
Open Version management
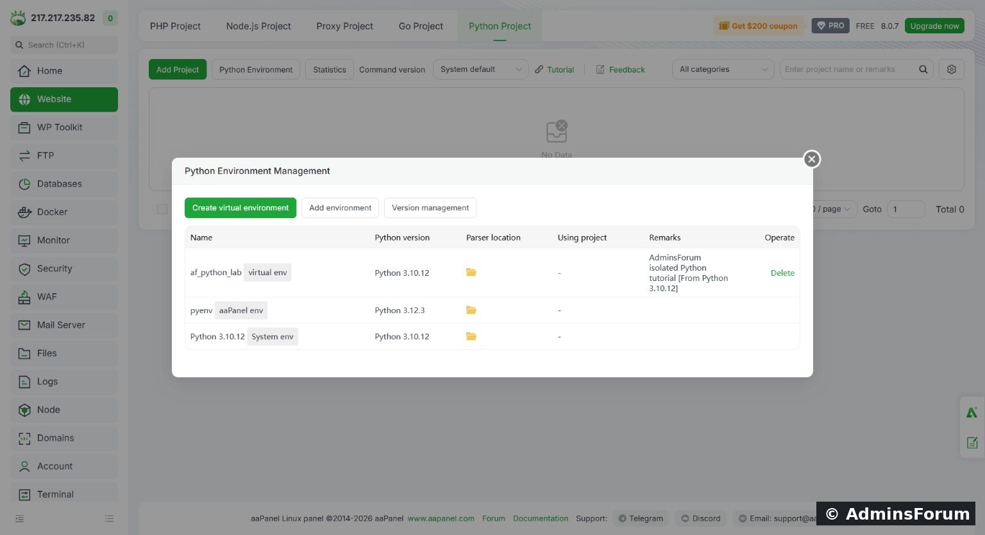[x=430, y=208]
